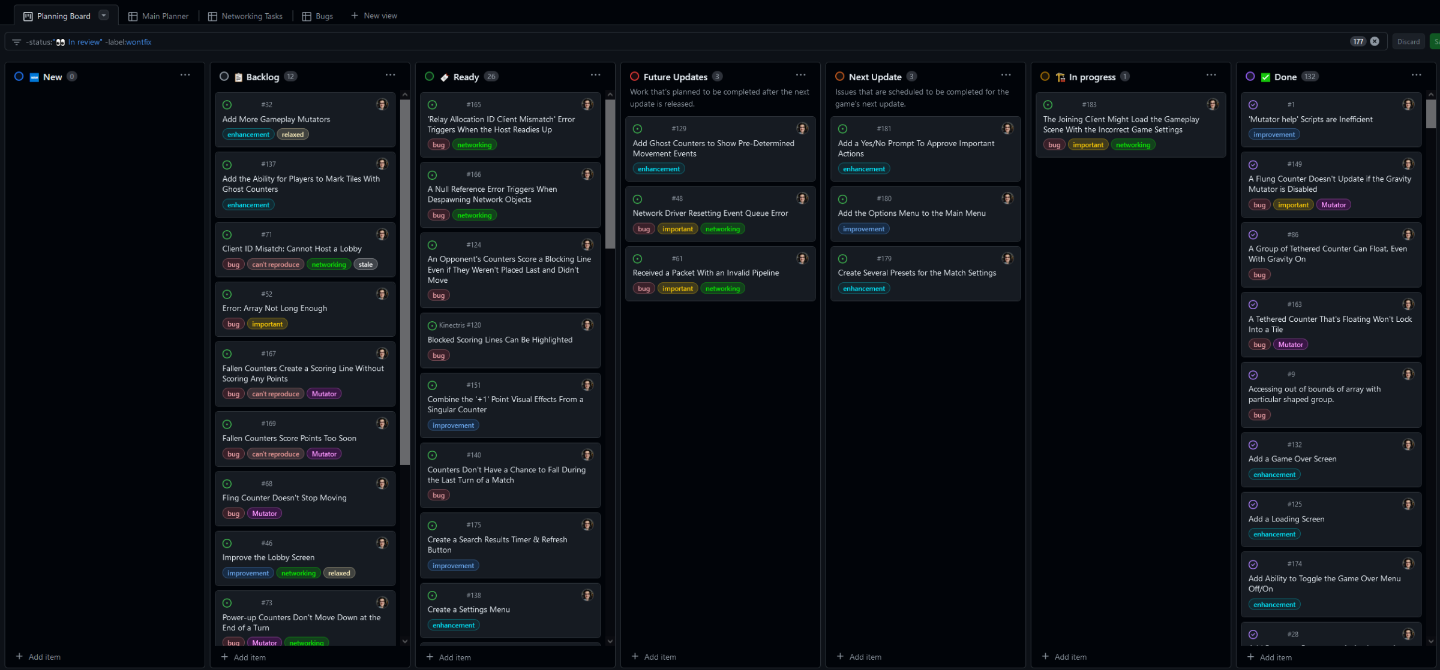1440x670 pixels.
Task: Click the done checkmark icon on issue #149
Action: (1254, 165)
